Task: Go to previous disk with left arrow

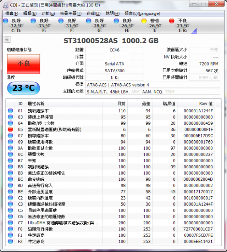Action: [x=7, y=39]
